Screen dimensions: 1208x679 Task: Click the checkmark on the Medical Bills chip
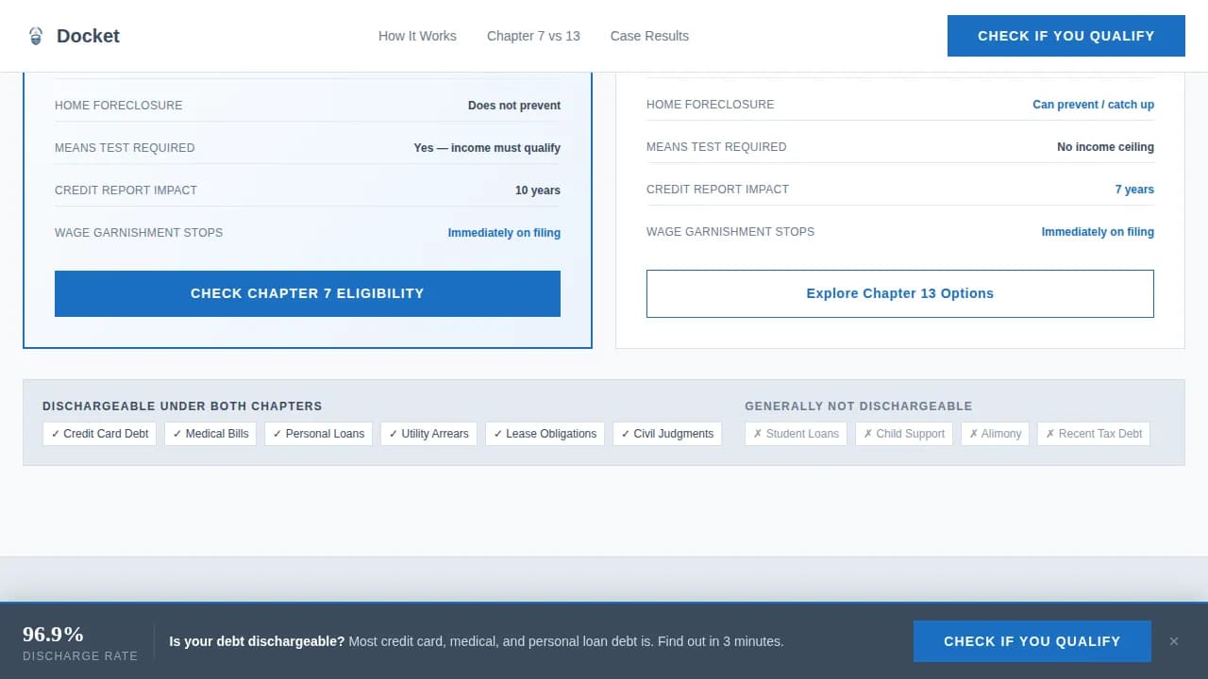point(176,434)
